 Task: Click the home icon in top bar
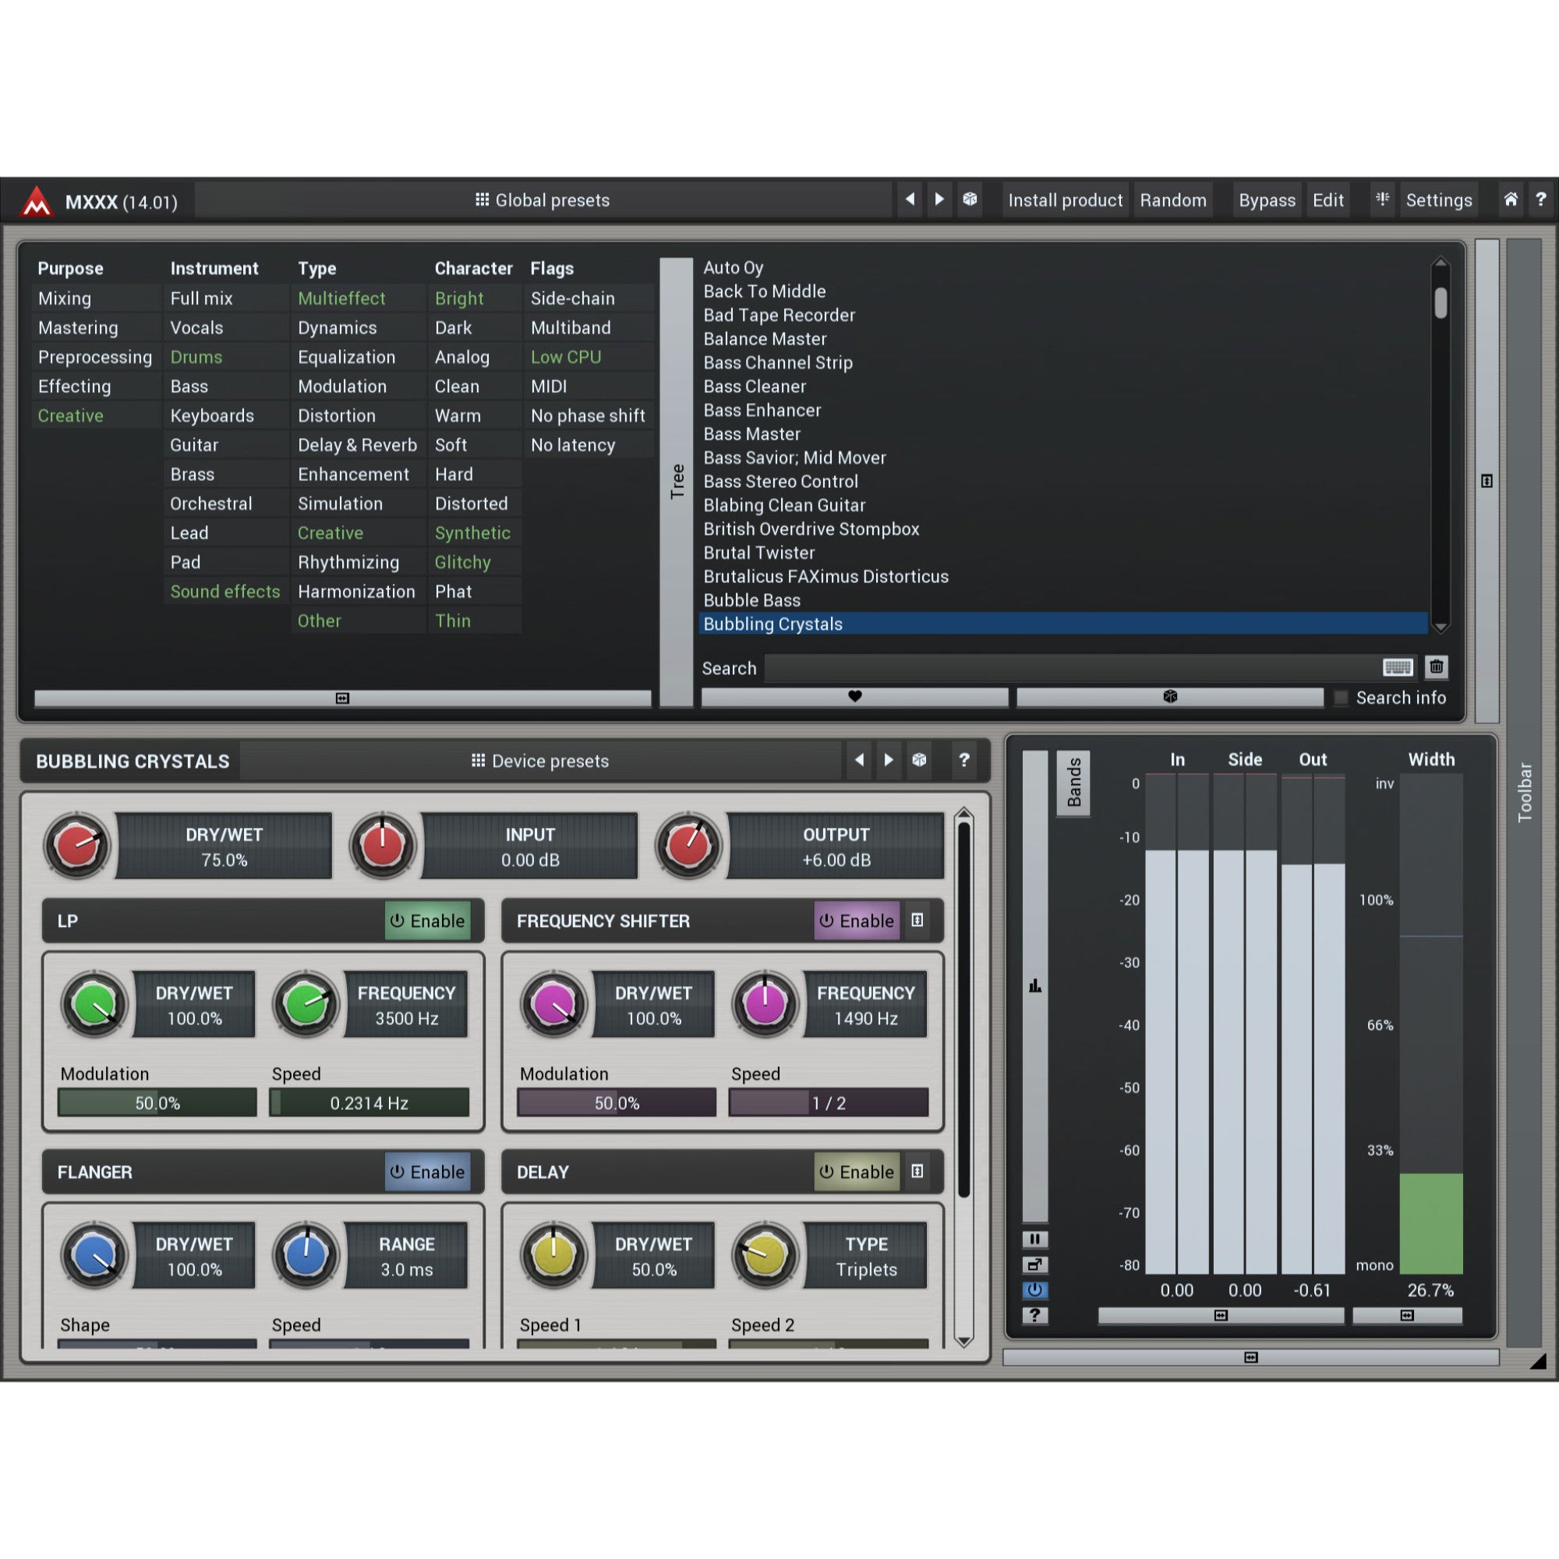(x=1511, y=200)
